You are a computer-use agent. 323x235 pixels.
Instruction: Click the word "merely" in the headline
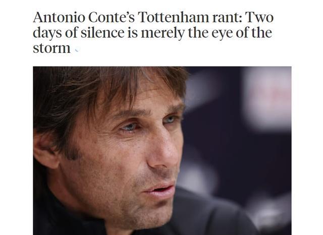click(163, 33)
